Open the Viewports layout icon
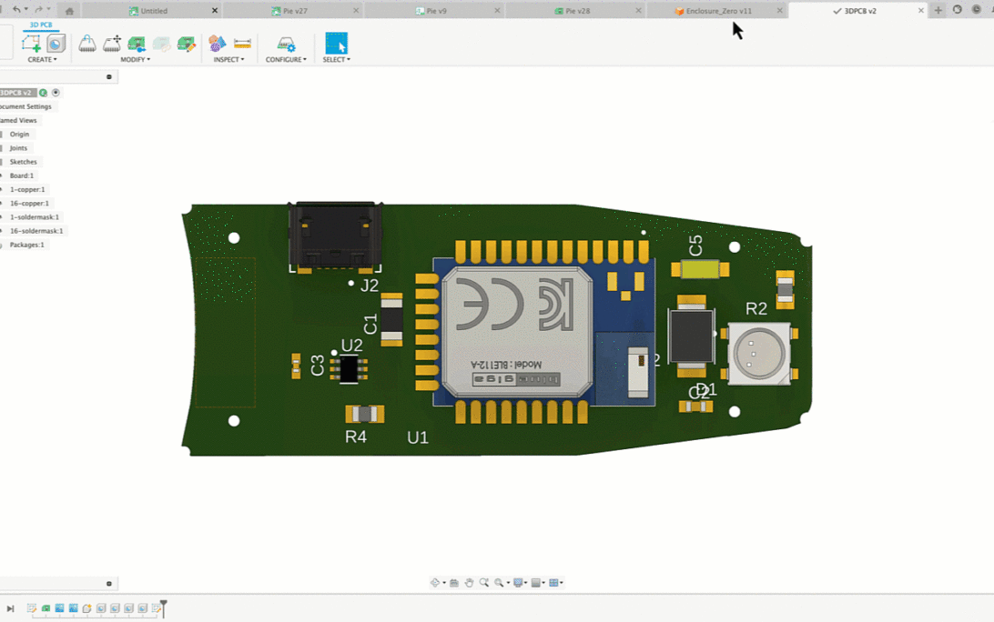The image size is (994, 622). (553, 583)
